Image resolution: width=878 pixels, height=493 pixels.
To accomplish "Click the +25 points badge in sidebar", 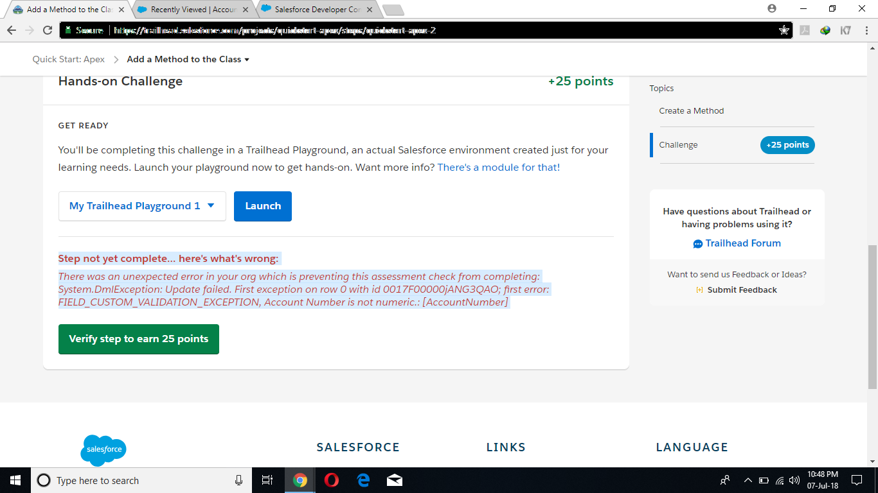I will [x=787, y=145].
